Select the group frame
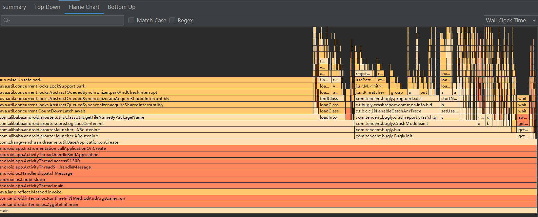 point(398,92)
